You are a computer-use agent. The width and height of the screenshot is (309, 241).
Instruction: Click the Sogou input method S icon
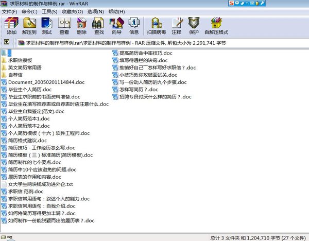click(231, 3)
